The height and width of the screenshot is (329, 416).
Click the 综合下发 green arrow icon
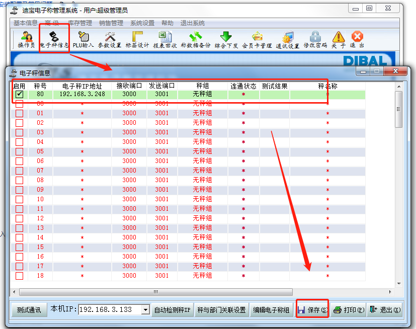coord(226,39)
